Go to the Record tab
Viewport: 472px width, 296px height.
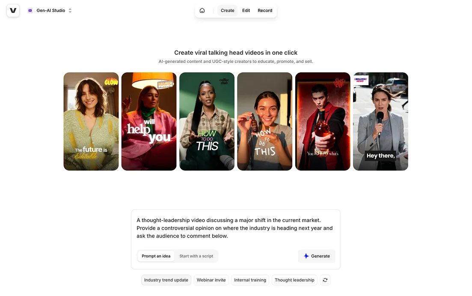pyautogui.click(x=265, y=11)
